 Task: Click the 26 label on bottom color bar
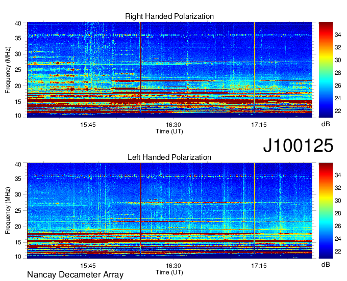pos(338,226)
